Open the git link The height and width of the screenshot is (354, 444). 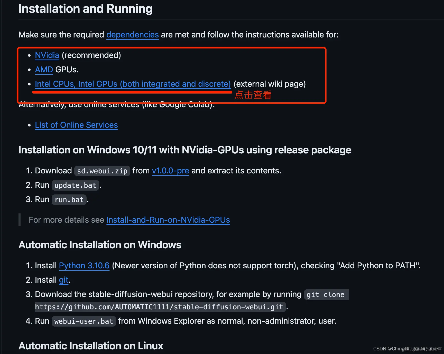coord(64,280)
